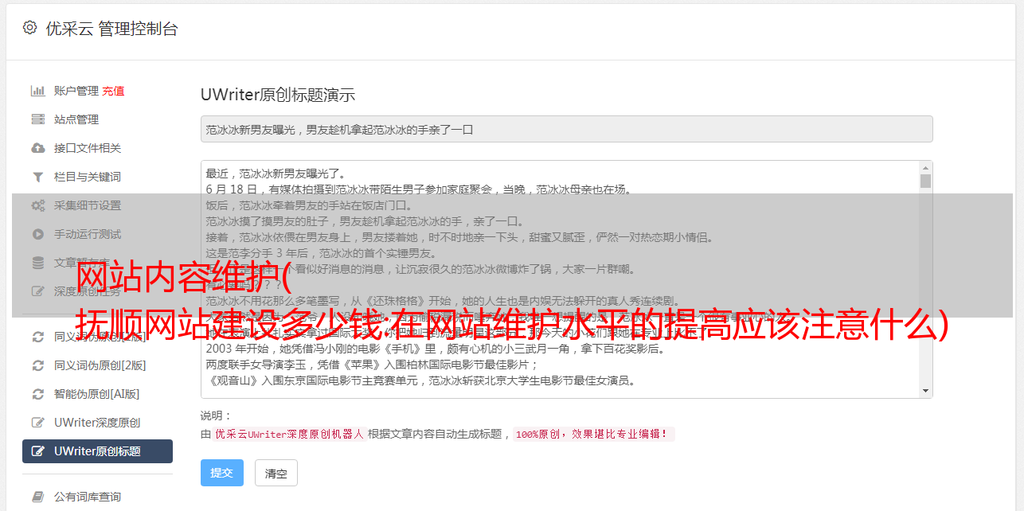Screen dimensions: 1024x511
Task: Click the refresh icon beside 同义词伪原创[2版]
Action: coord(37,365)
